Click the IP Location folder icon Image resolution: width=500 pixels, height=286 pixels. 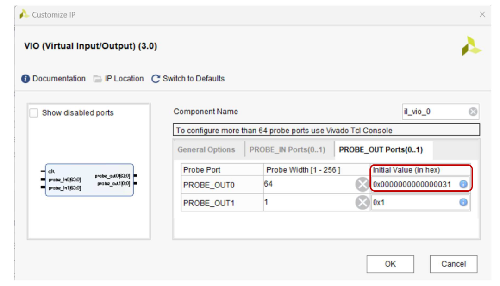[x=97, y=79]
